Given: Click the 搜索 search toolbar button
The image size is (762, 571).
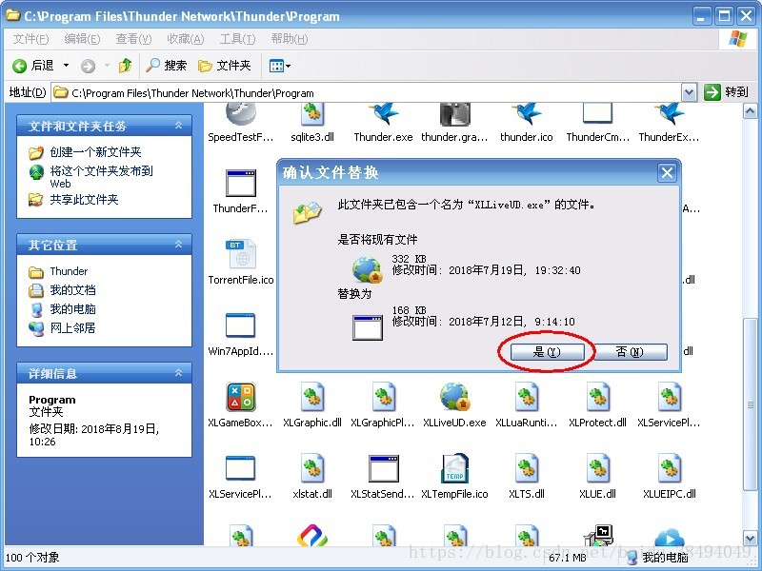Looking at the screenshot, I should coord(166,66).
